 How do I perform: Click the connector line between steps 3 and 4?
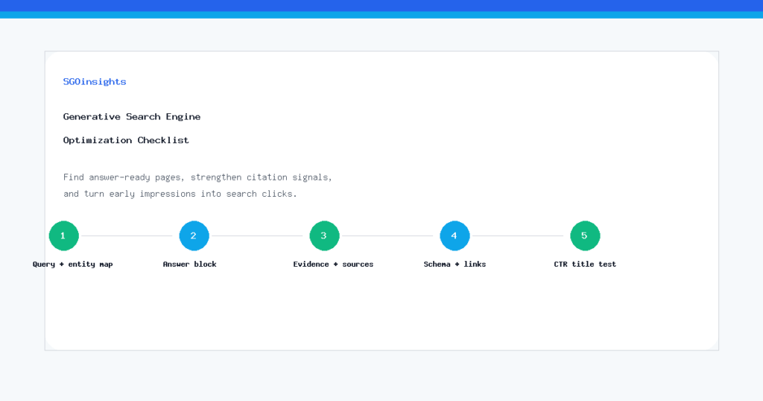pos(387,236)
